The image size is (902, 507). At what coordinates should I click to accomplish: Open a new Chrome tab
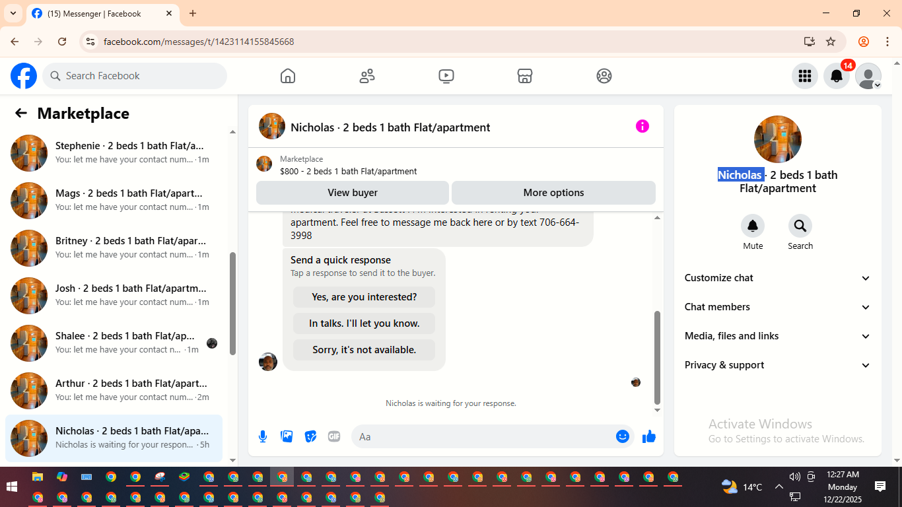[x=193, y=13]
